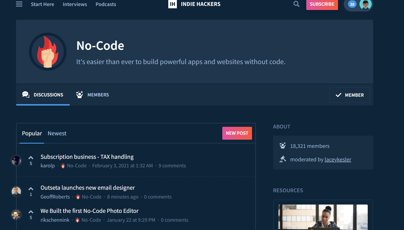Upvote the Outseta email designer post
This screenshot has height=230, width=404.
point(31,189)
